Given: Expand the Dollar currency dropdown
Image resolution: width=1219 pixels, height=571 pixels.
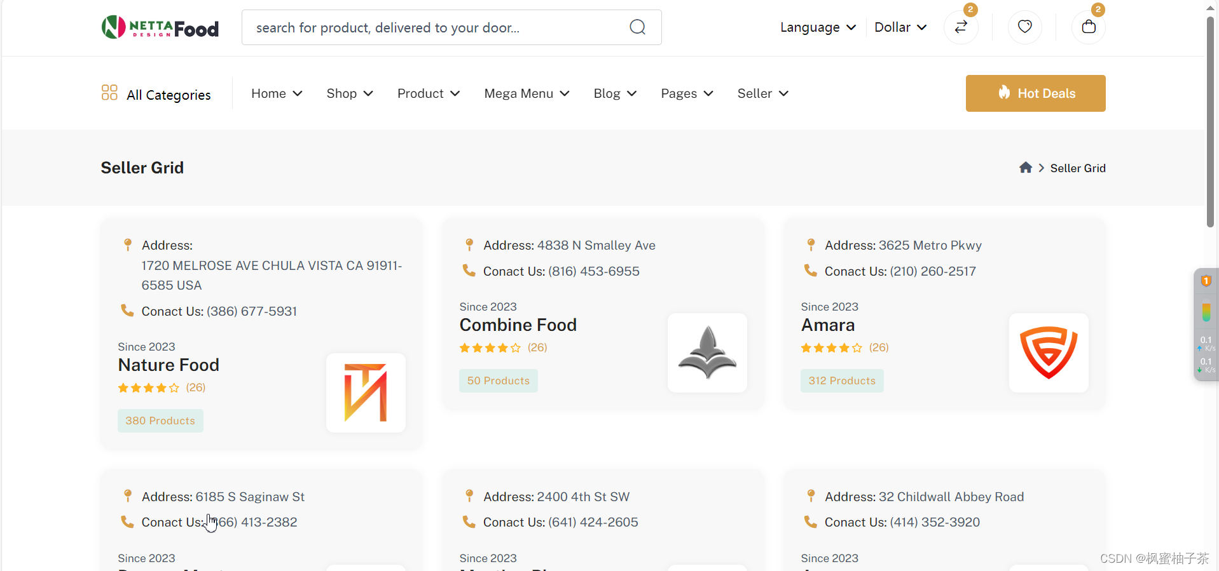Looking at the screenshot, I should point(900,27).
